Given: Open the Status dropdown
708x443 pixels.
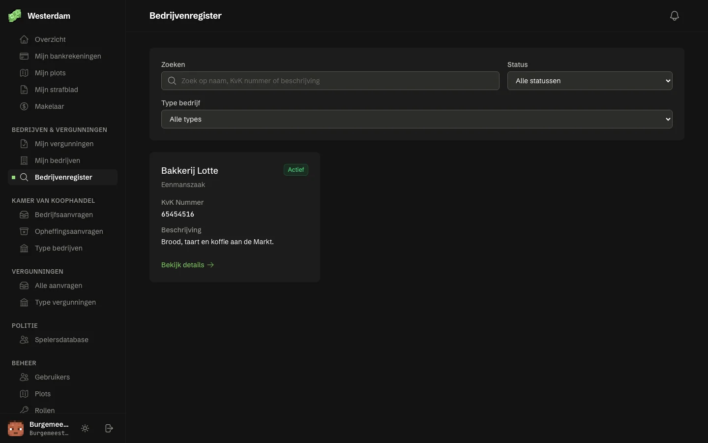Looking at the screenshot, I should [x=590, y=81].
